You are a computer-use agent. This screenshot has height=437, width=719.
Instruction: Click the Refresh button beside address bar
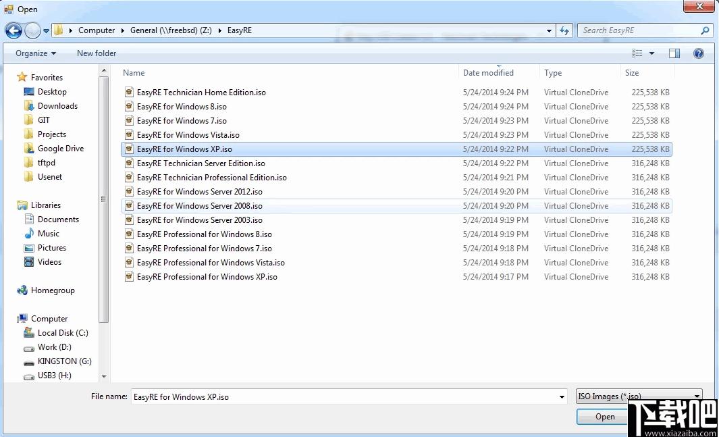564,30
